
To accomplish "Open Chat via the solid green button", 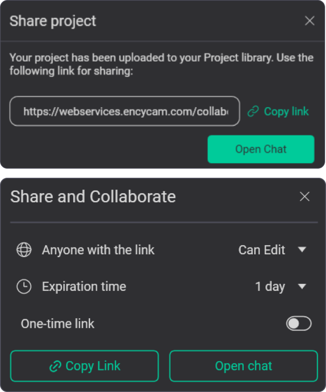I will tap(261, 149).
